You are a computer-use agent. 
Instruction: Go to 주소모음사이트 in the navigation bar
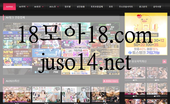(126, 6)
